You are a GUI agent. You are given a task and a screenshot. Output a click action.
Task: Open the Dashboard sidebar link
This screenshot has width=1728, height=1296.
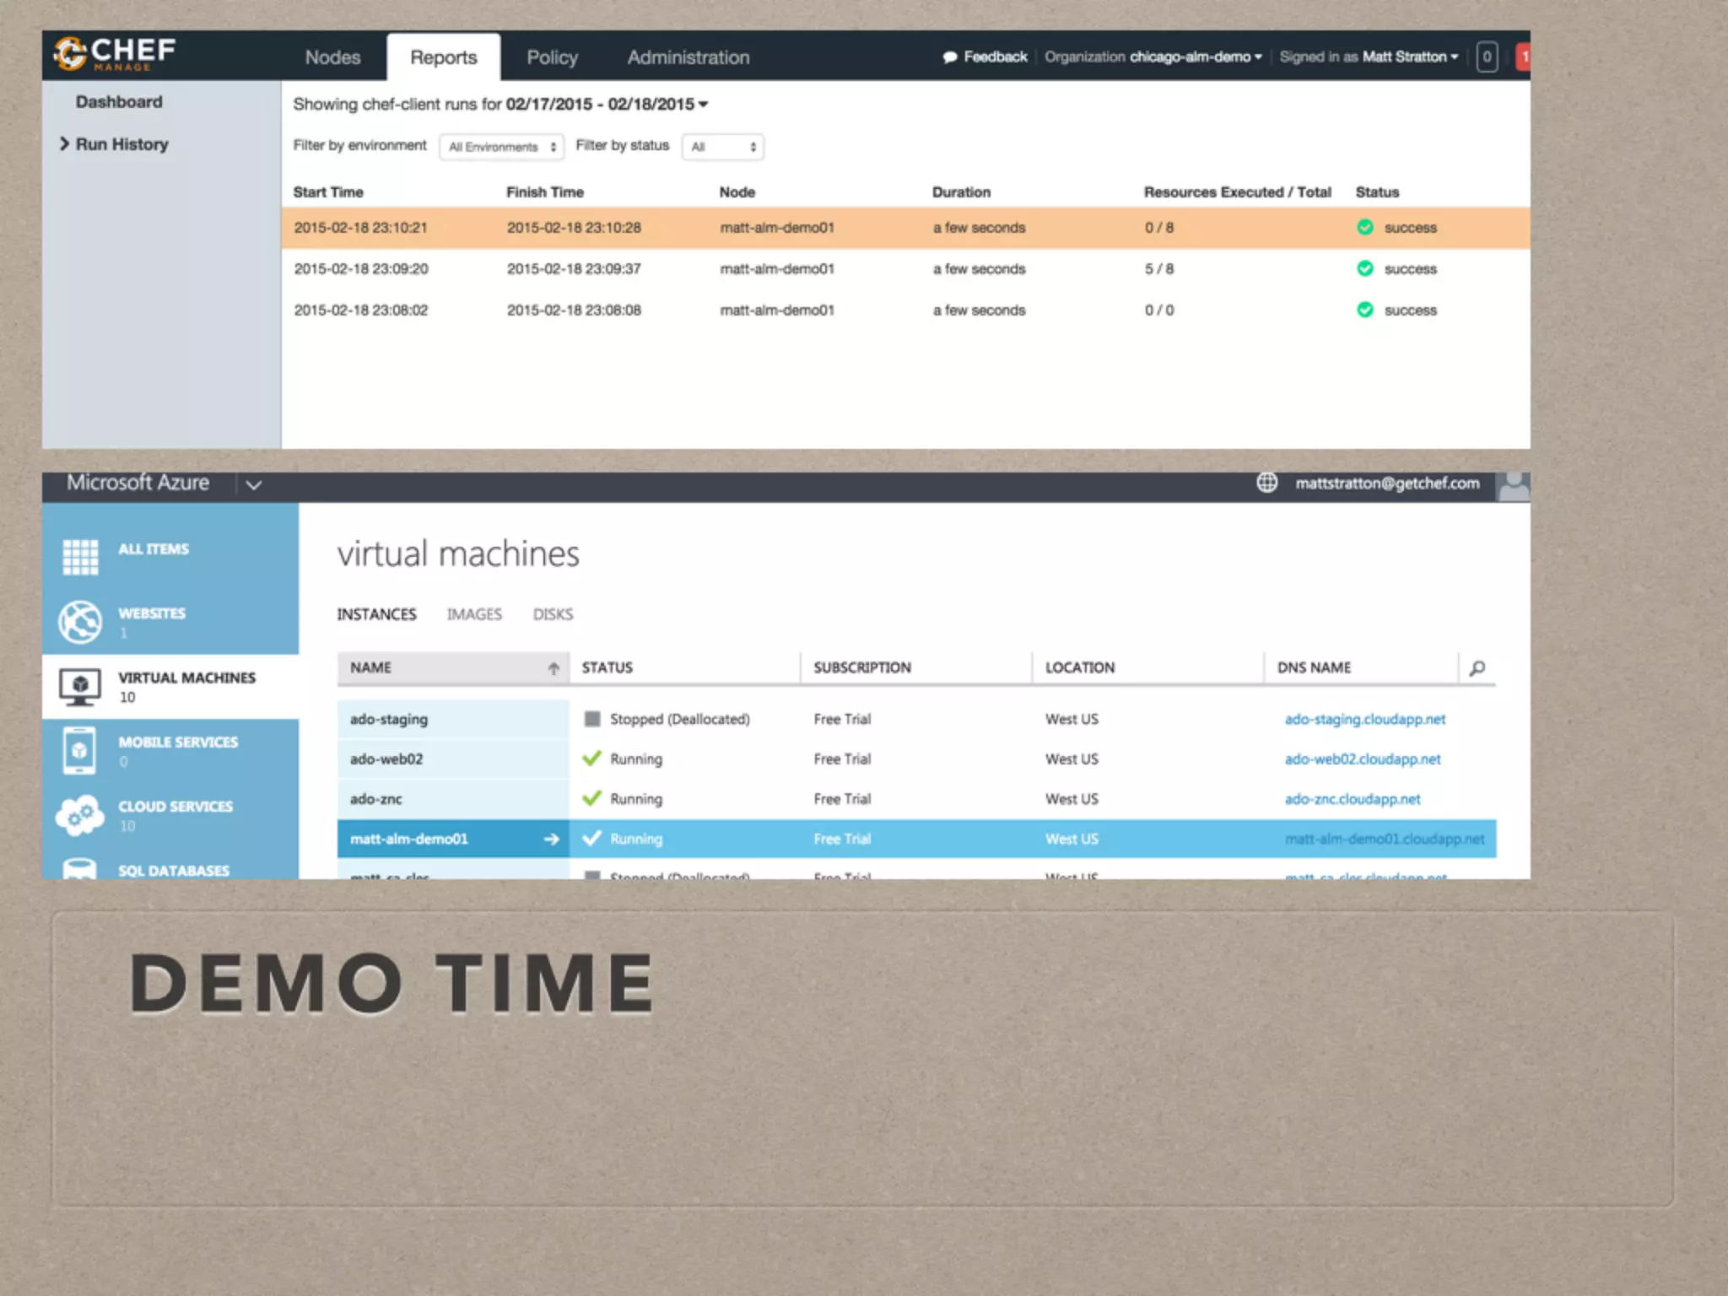tap(119, 102)
